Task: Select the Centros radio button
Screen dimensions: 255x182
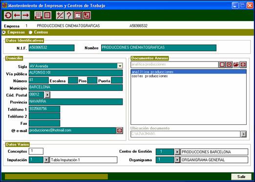Action: (x=30, y=32)
